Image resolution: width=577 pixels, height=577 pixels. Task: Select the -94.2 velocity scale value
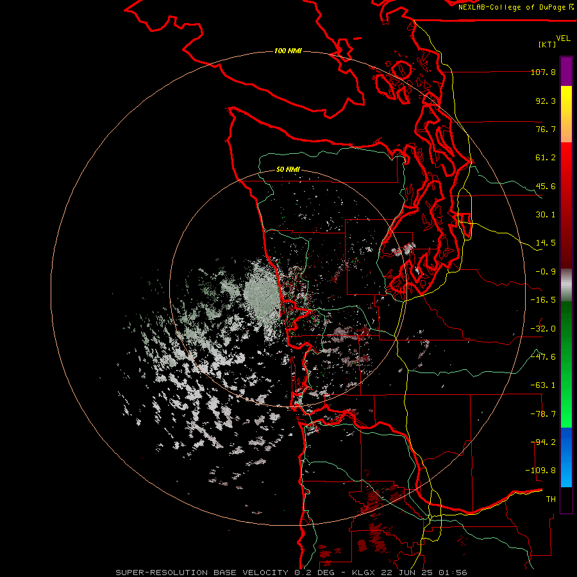[543, 442]
